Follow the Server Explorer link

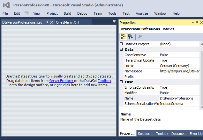click(61, 81)
